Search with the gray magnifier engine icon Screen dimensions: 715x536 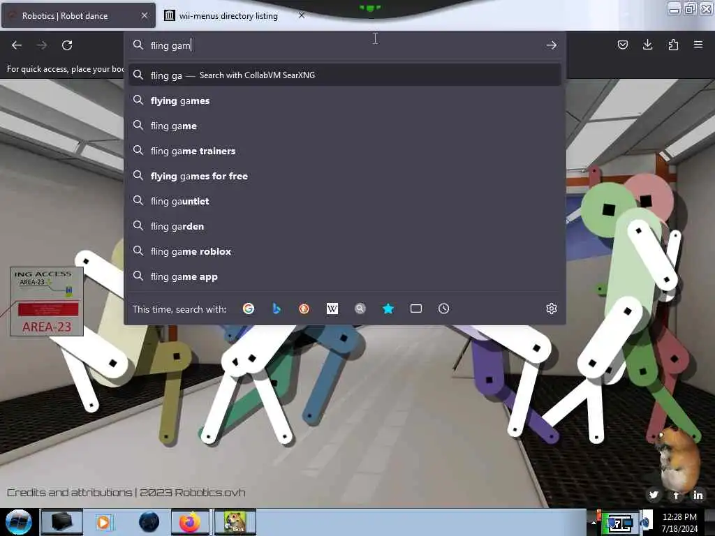pyautogui.click(x=360, y=308)
